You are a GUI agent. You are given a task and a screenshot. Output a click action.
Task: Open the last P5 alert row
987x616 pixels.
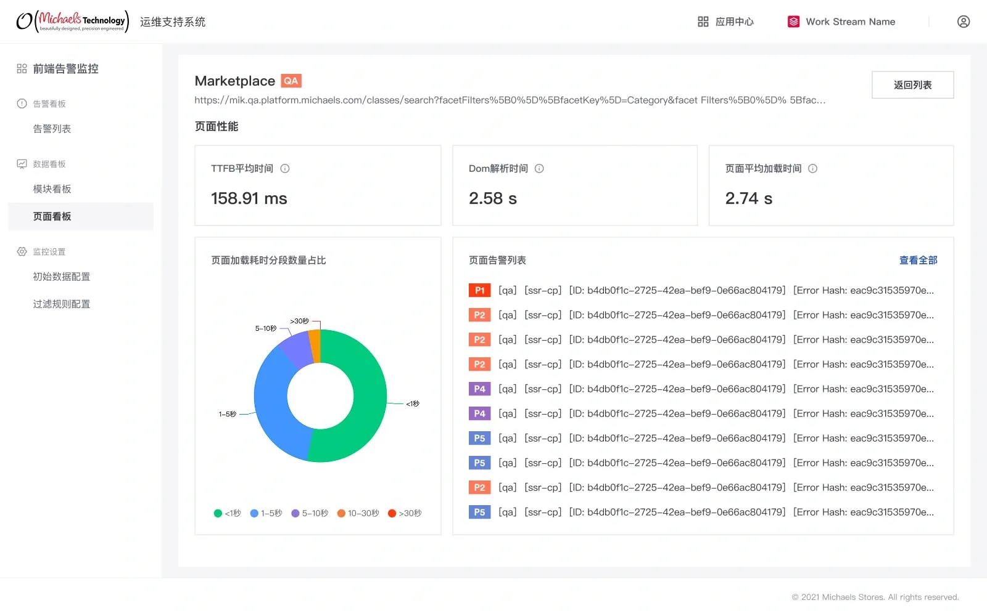pos(701,512)
